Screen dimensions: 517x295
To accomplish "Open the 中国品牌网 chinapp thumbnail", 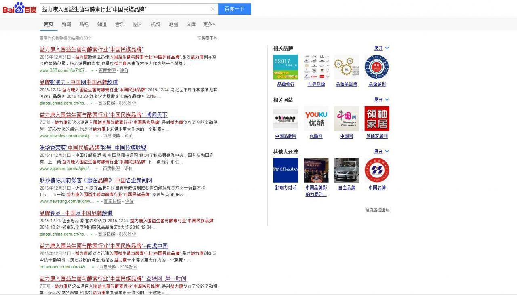I will coord(286,118).
